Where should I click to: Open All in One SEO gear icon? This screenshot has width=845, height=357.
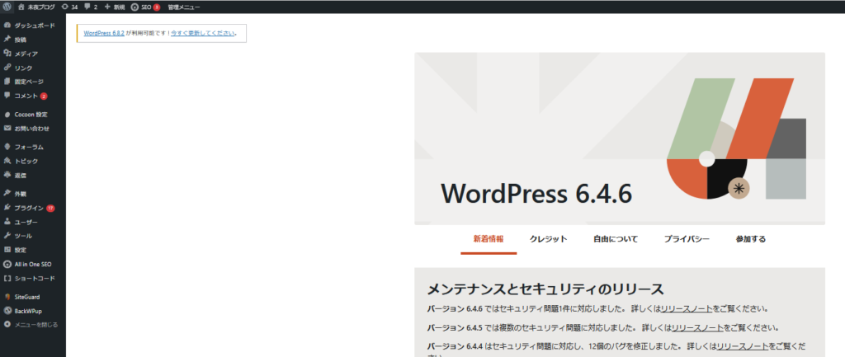tap(7, 265)
